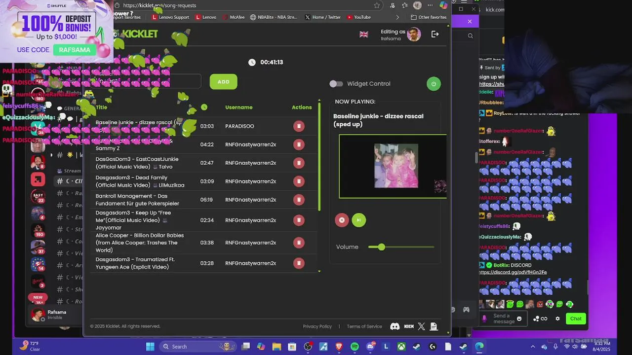Click the Chat send button in Kick
The height and width of the screenshot is (355, 632).
(x=576, y=319)
